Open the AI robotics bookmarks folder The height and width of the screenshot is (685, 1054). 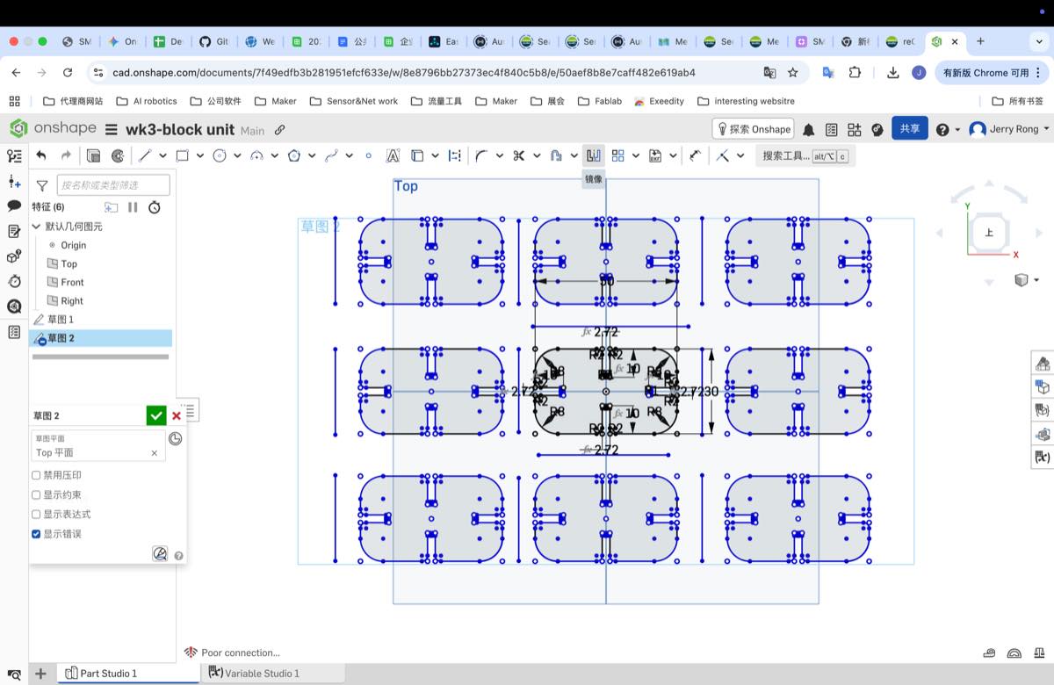click(x=145, y=101)
